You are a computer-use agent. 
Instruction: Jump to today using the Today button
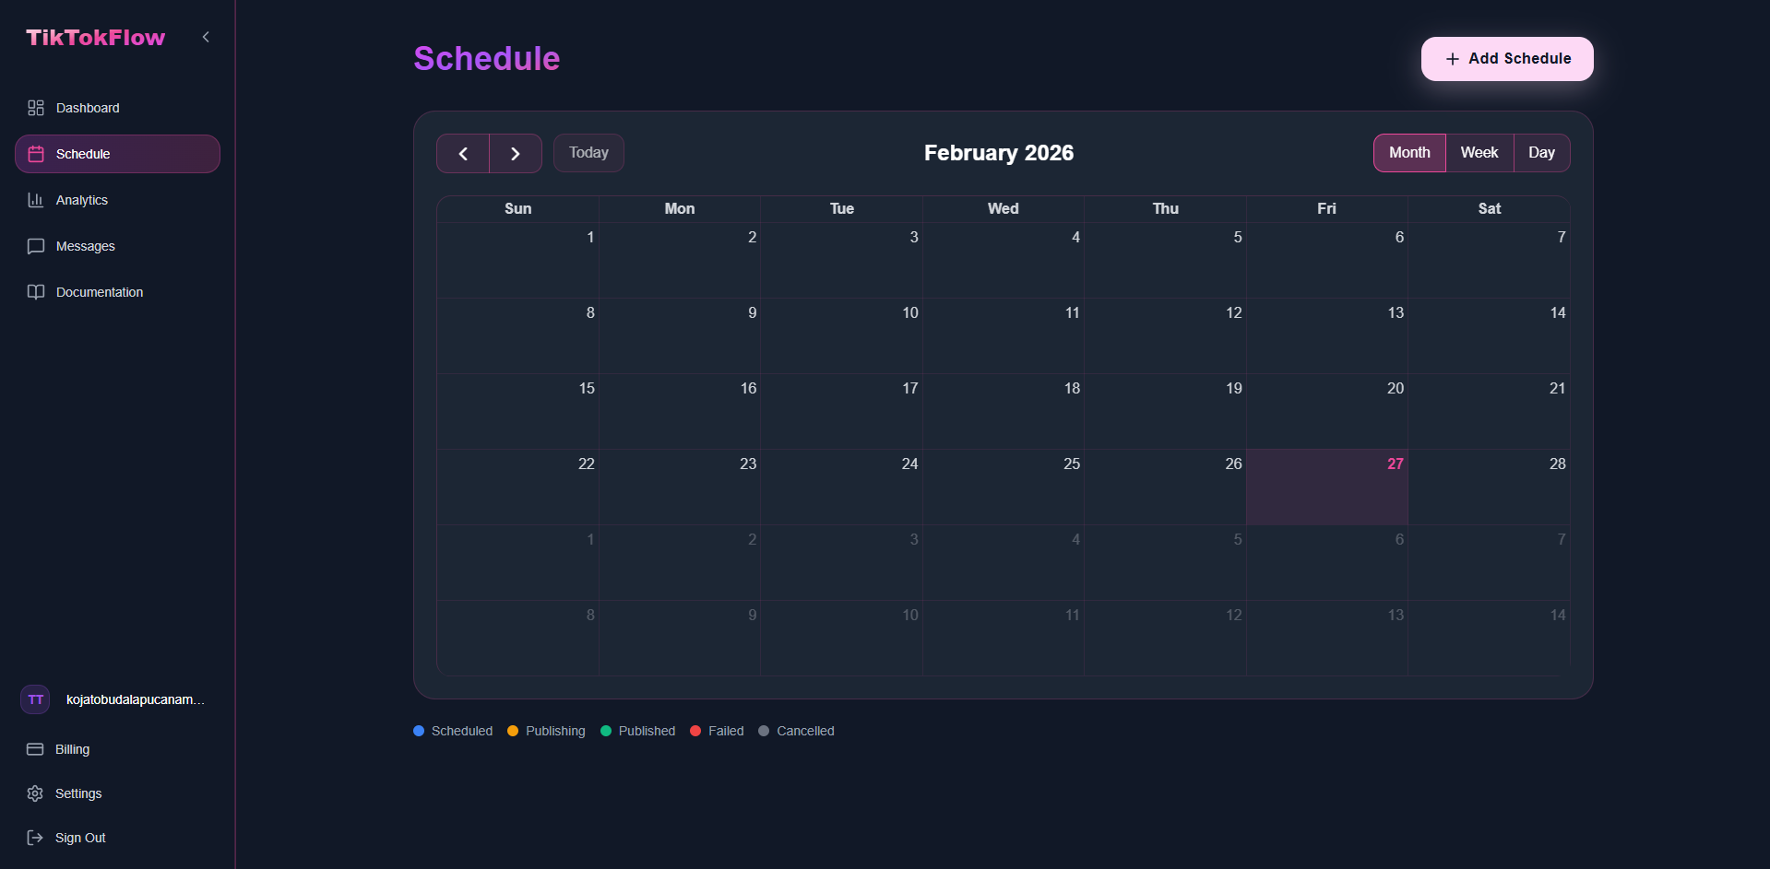click(x=588, y=152)
